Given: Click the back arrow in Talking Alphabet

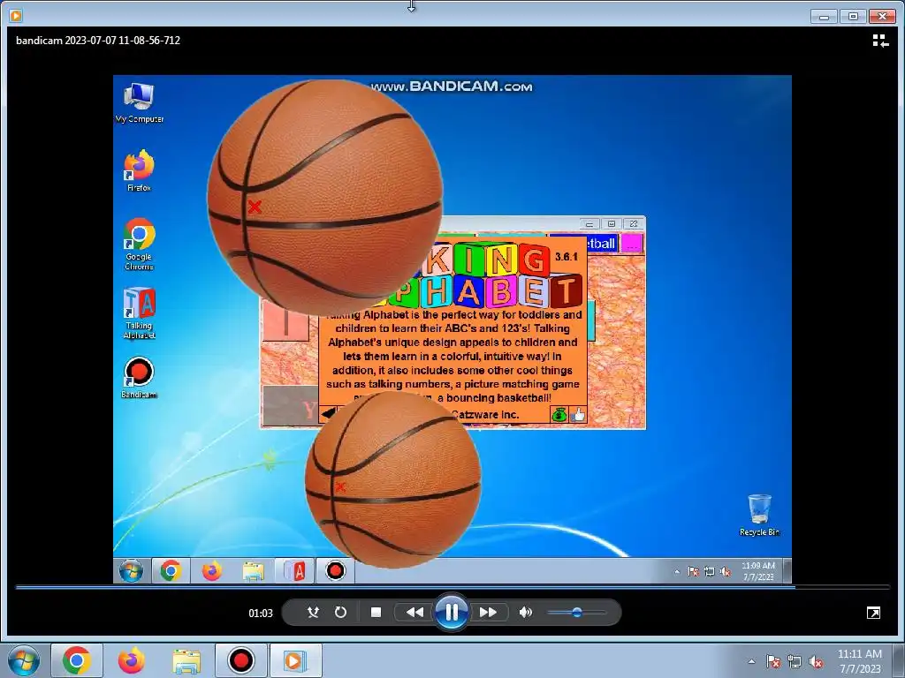Looking at the screenshot, I should click(x=328, y=413).
